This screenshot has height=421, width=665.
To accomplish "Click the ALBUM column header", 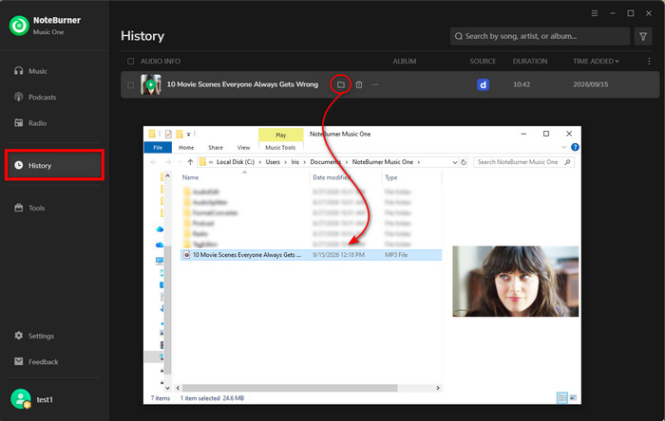I will tap(404, 62).
